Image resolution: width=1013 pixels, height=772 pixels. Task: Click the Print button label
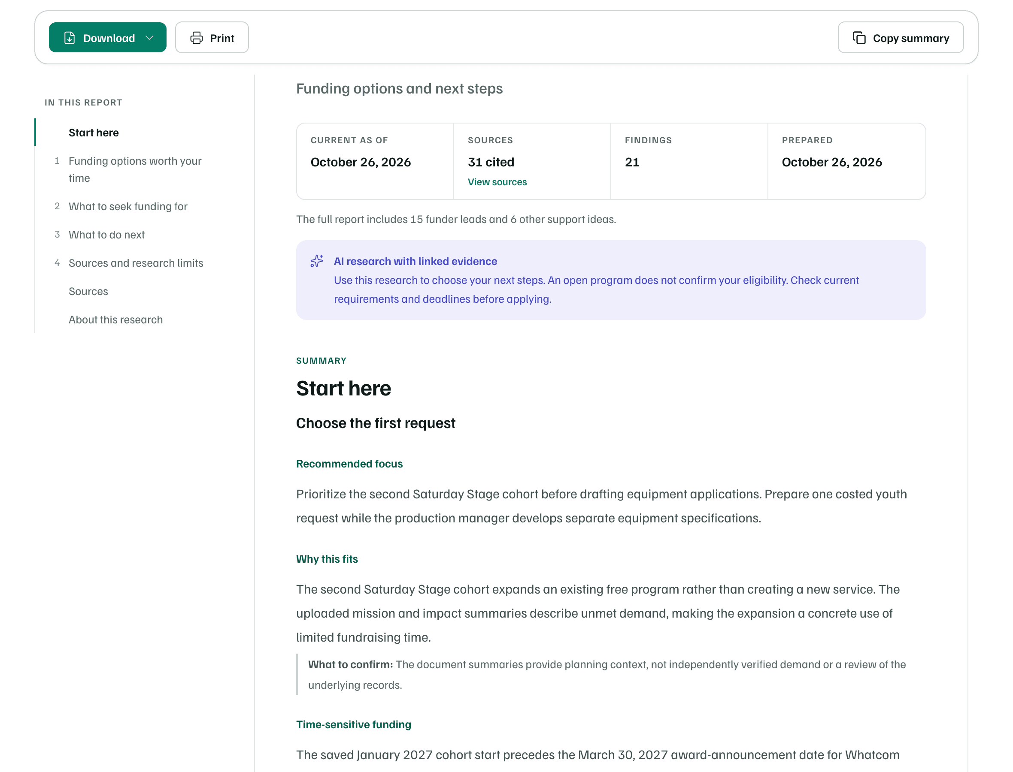pyautogui.click(x=221, y=38)
